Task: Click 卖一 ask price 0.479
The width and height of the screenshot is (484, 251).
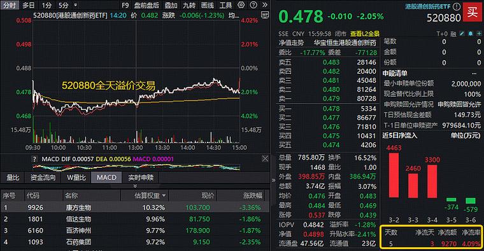Action: 331,98
